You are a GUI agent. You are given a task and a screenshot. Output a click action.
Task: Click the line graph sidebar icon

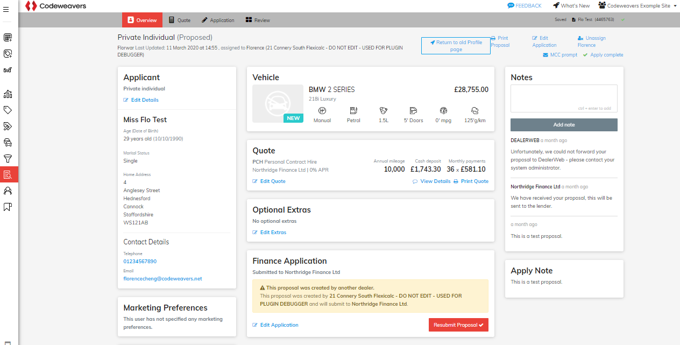coord(8,70)
